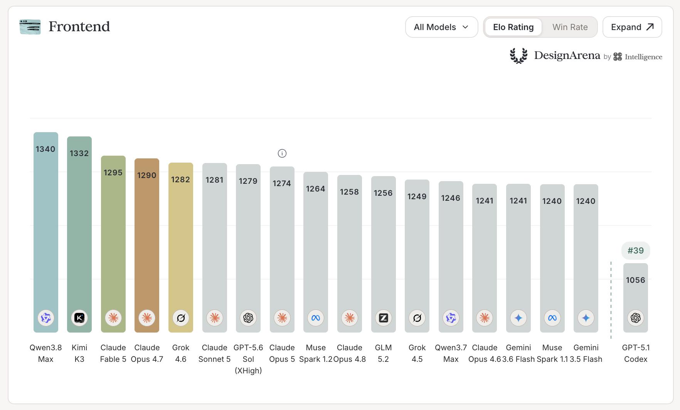Click the Qwen3.8 Max axis label
The image size is (680, 410).
[x=46, y=353]
